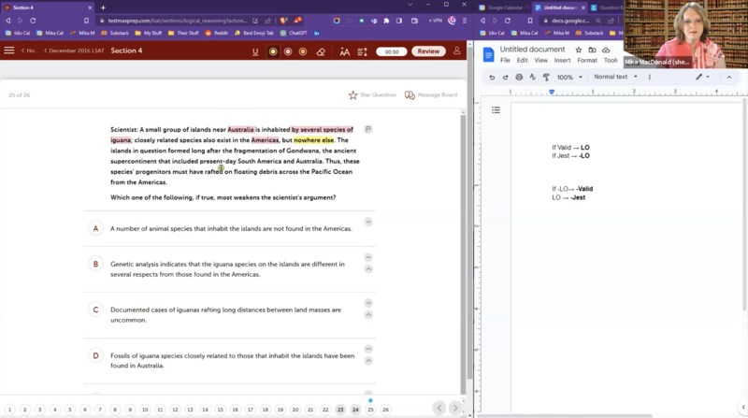Select answer option D

pos(95,355)
